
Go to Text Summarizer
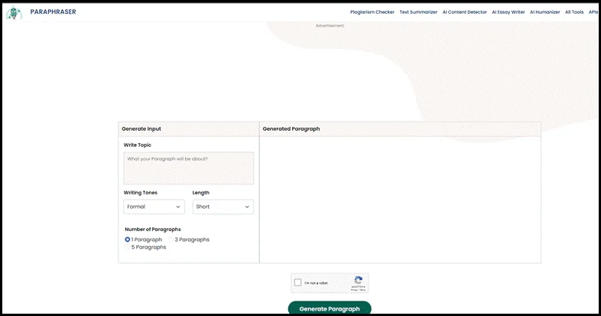[x=418, y=12]
